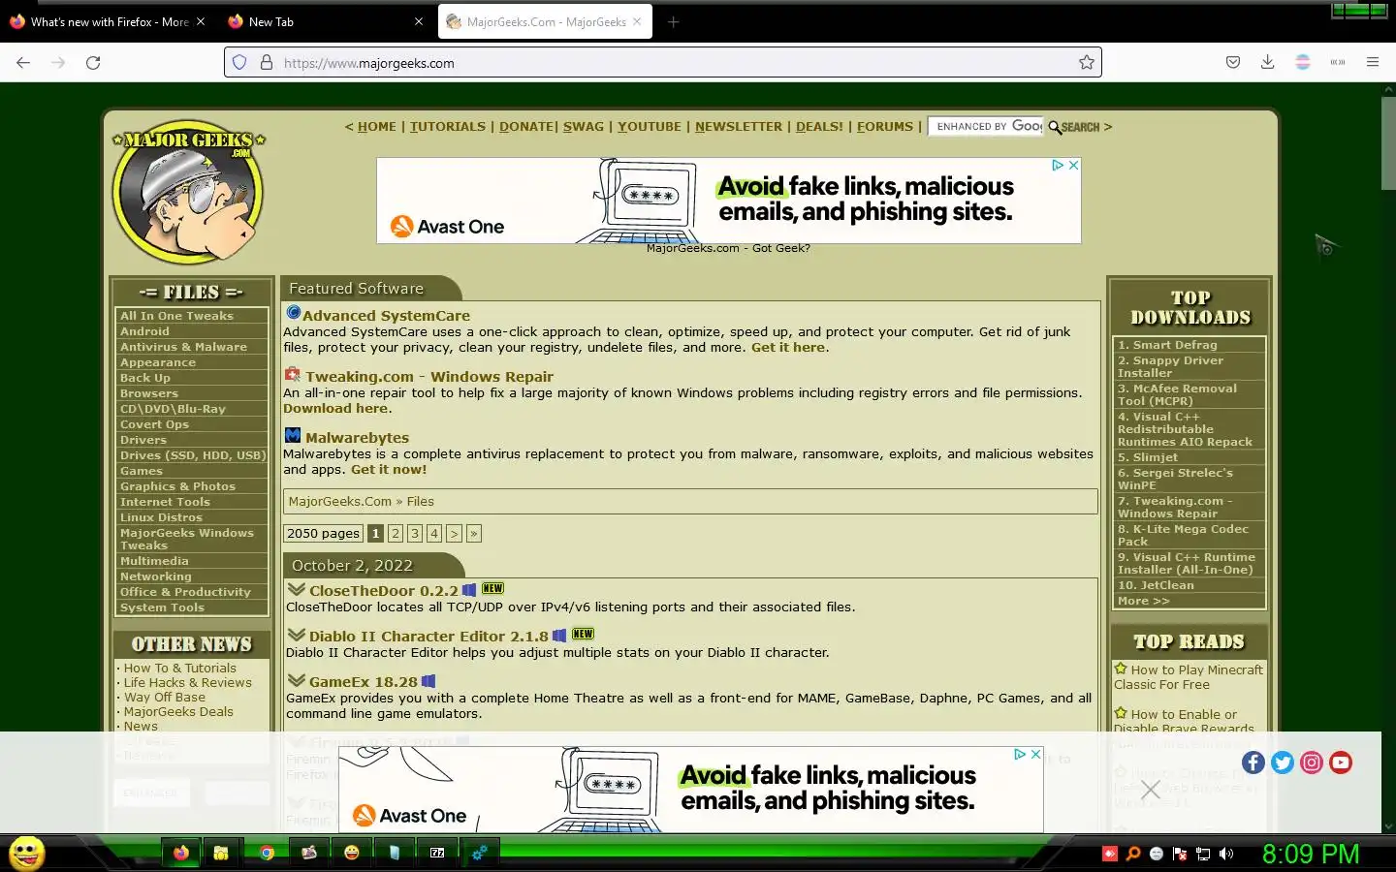Click the MajorGeeks mascot logo
The height and width of the screenshot is (872, 1396).
pos(189,192)
